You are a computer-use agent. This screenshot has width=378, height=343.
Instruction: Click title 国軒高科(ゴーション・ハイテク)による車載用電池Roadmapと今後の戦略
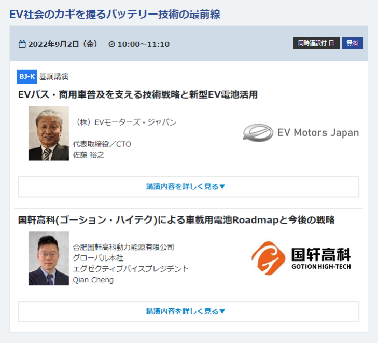(176, 220)
